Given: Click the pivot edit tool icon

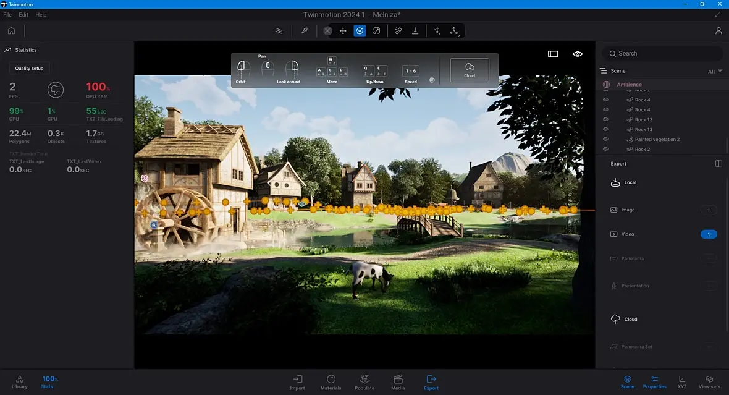Looking at the screenshot, I should 437,31.
